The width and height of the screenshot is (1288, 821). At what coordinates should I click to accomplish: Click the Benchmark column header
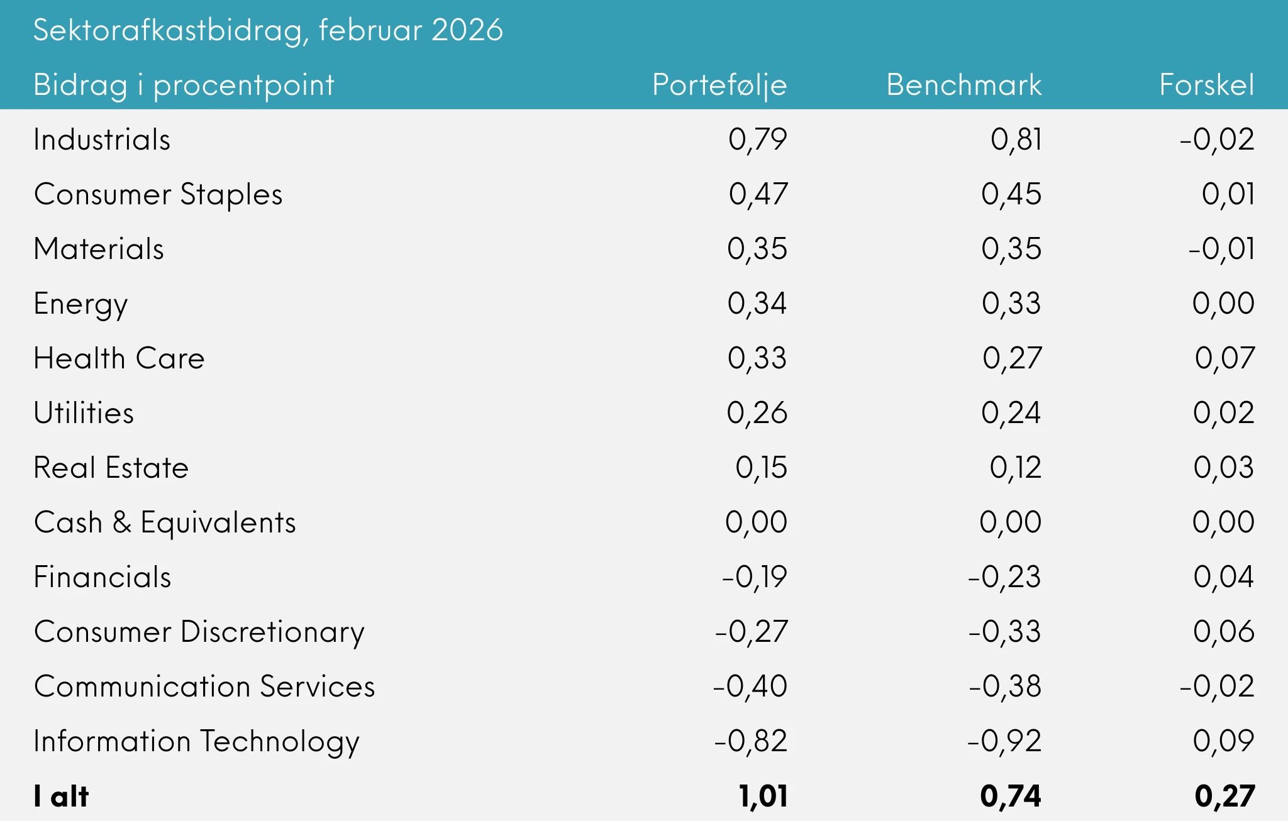click(x=963, y=85)
